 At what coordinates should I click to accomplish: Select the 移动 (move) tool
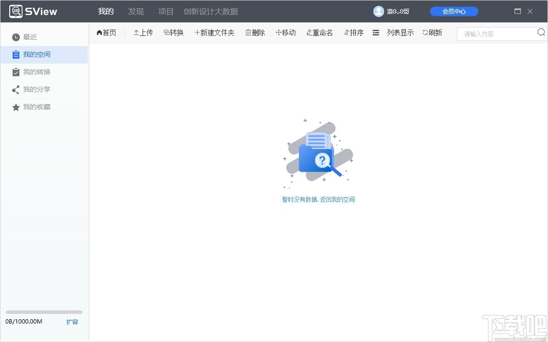[x=286, y=33]
